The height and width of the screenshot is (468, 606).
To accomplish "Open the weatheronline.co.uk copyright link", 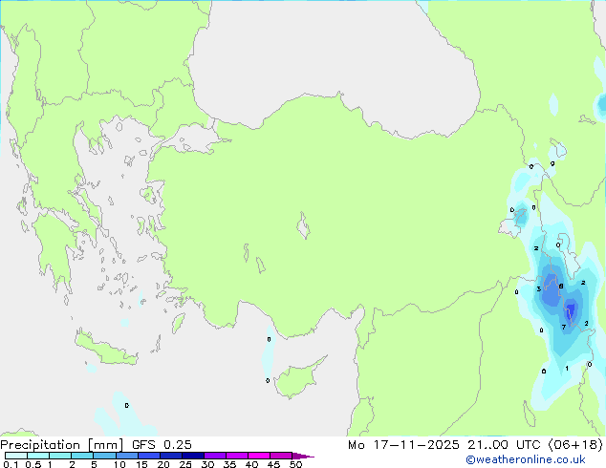I will 525,459.
